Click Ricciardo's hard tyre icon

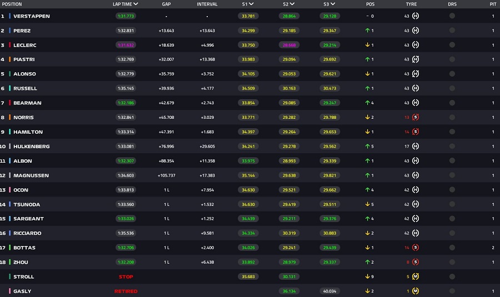coord(415,233)
